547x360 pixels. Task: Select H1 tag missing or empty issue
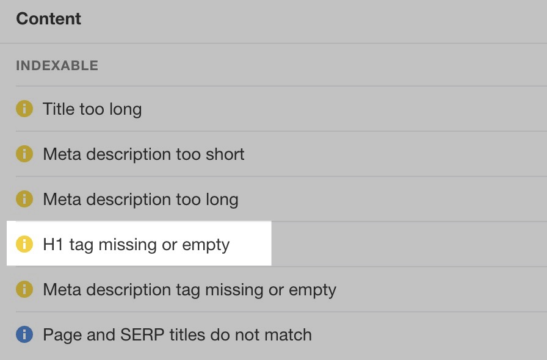point(136,245)
